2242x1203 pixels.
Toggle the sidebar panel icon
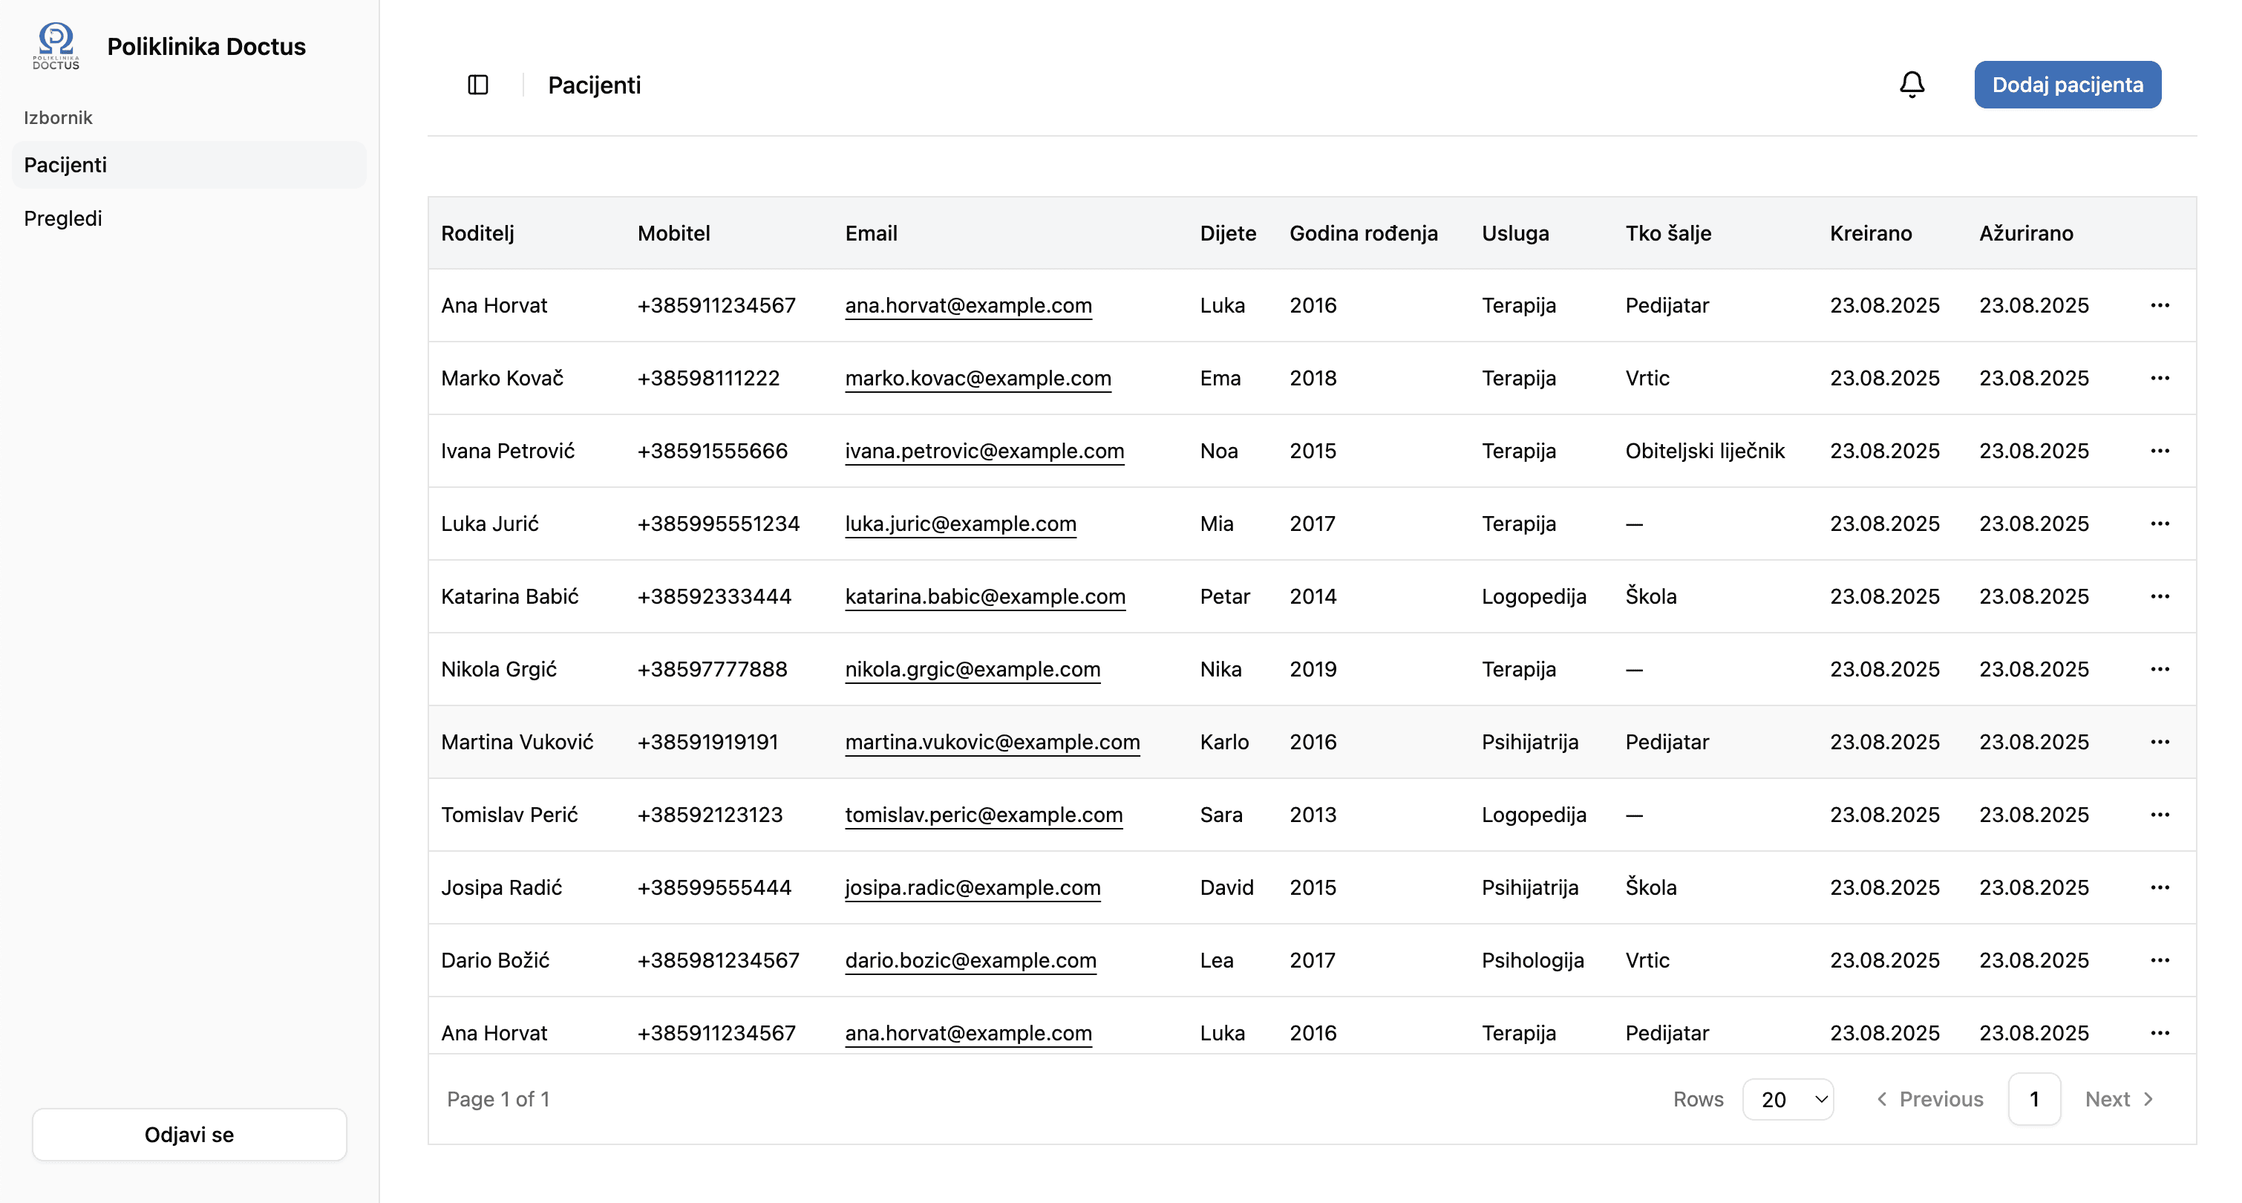[x=478, y=85]
